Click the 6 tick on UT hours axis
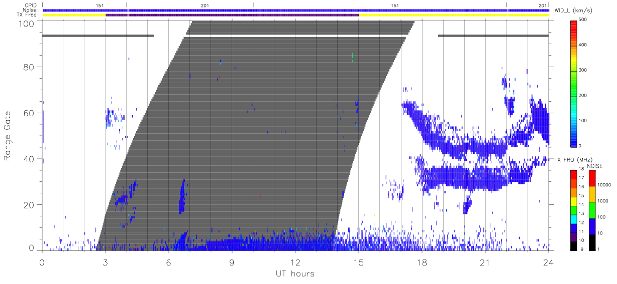Screen dimensions: 617x284 pyautogui.click(x=169, y=262)
